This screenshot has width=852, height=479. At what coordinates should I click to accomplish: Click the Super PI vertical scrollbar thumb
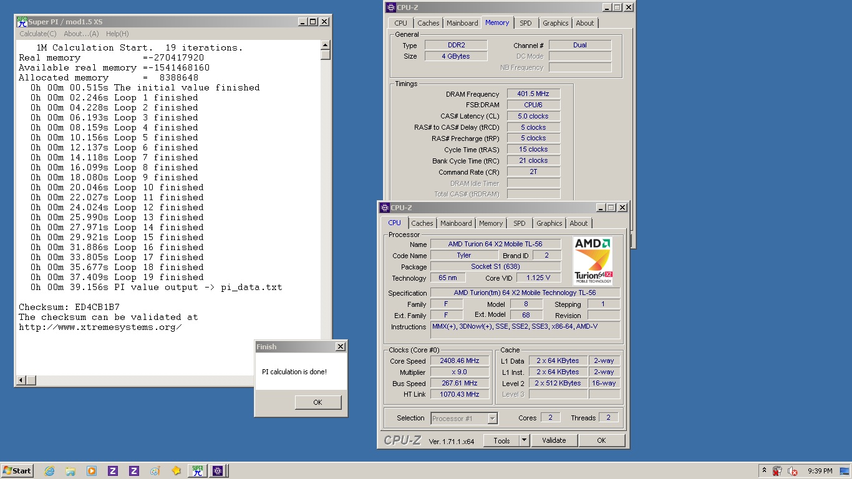pos(326,54)
